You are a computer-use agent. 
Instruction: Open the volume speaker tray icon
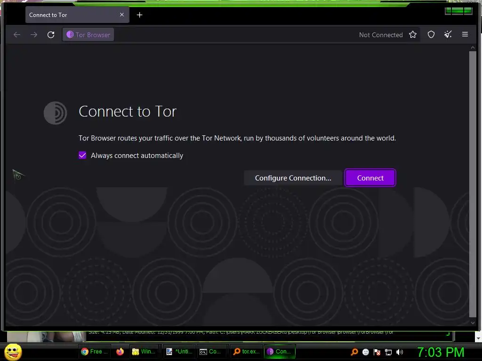point(400,352)
